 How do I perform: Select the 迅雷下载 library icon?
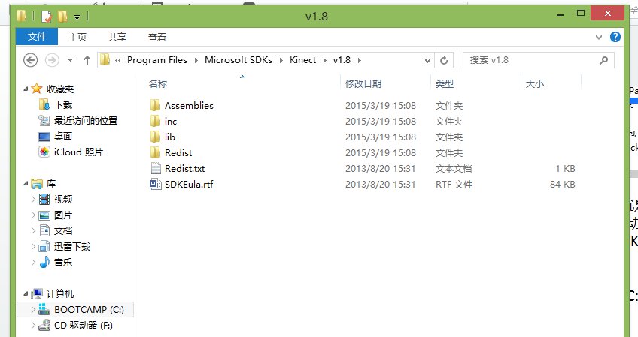pos(44,246)
